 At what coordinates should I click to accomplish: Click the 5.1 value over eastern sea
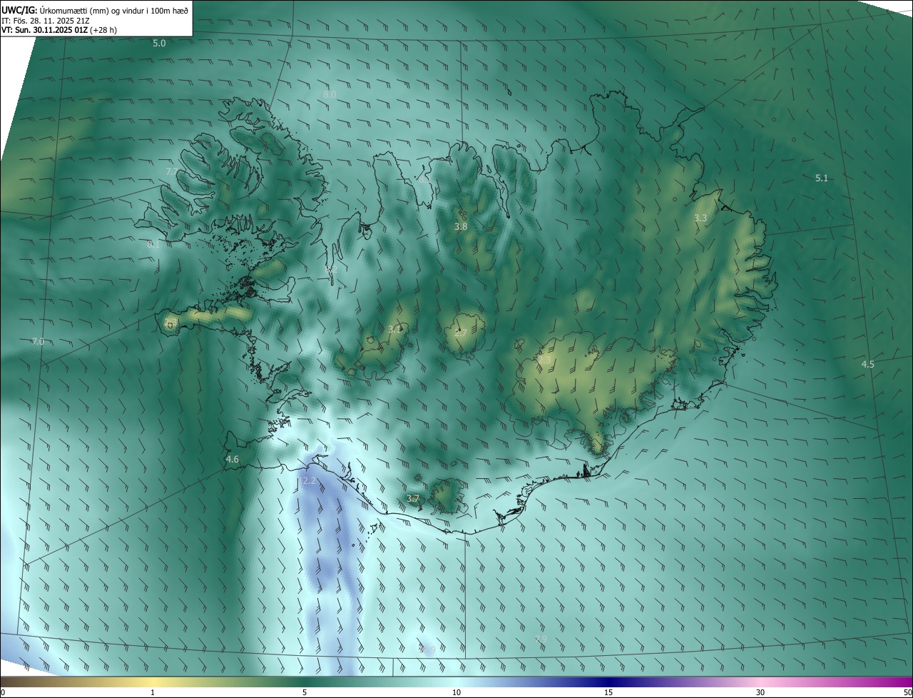tap(822, 178)
